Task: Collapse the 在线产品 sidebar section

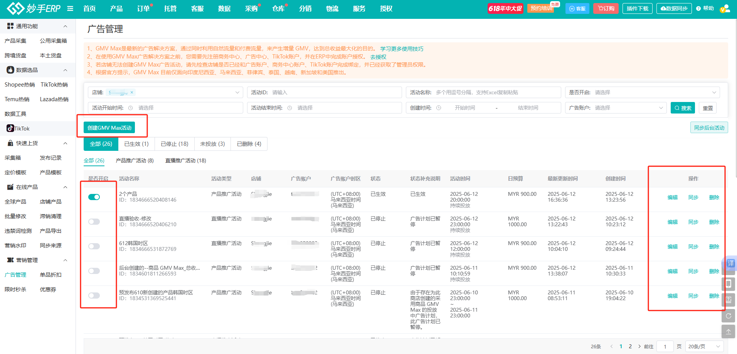Action: 65,187
